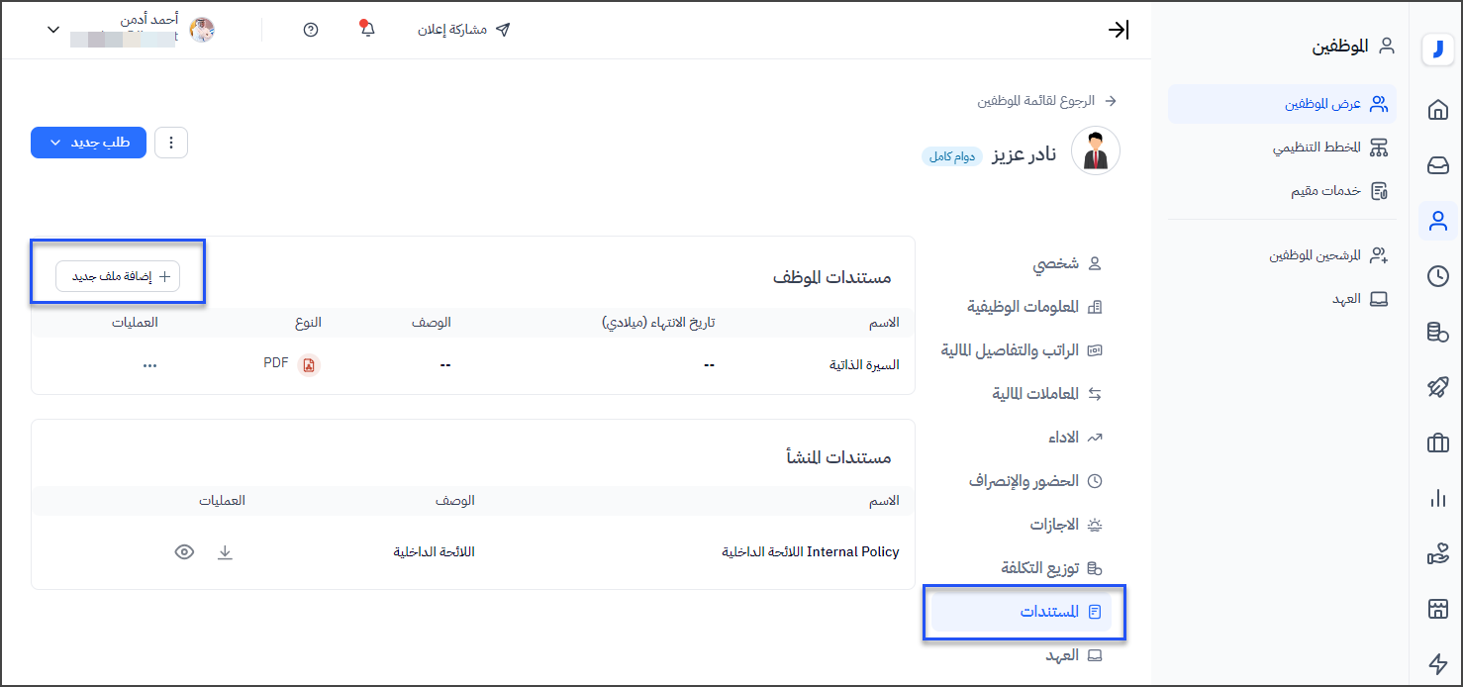Click the help question mark icon
The image size is (1463, 687).
coord(311,30)
